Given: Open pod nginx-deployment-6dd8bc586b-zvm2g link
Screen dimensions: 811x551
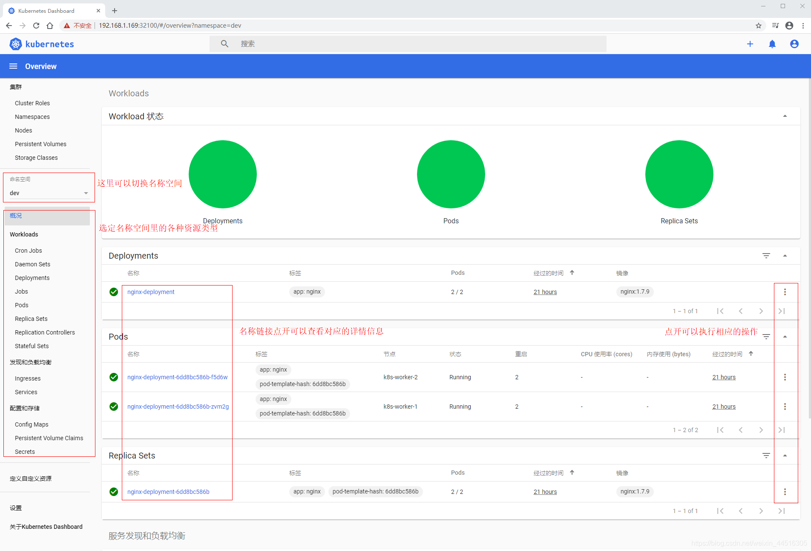Looking at the screenshot, I should pos(178,407).
